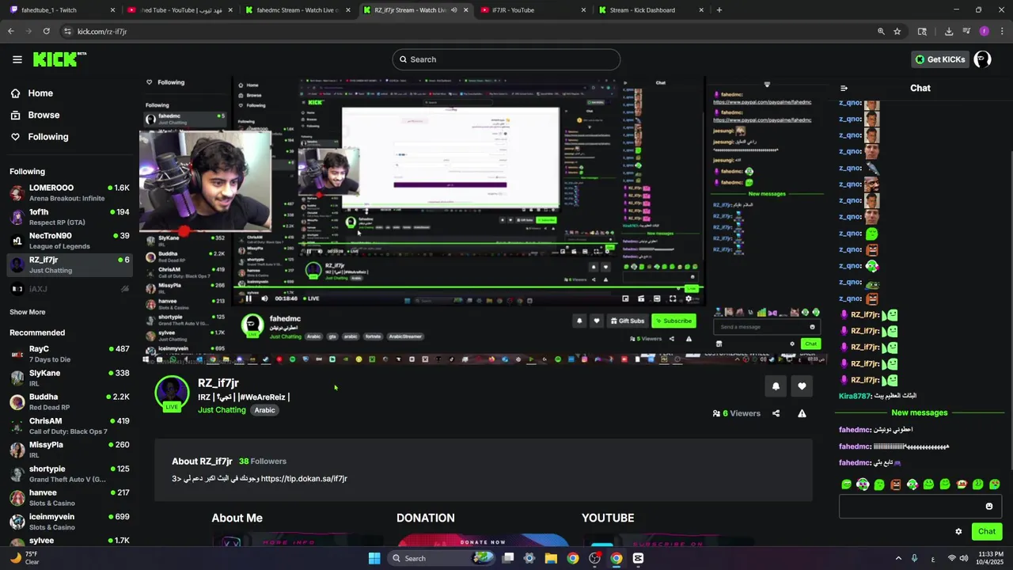Pause the live stream video
Viewport: 1013px width, 570px height.
click(249, 298)
